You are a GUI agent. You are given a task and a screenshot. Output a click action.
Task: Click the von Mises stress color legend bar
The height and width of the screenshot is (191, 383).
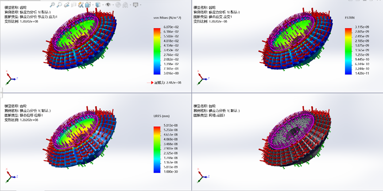tap(156, 50)
